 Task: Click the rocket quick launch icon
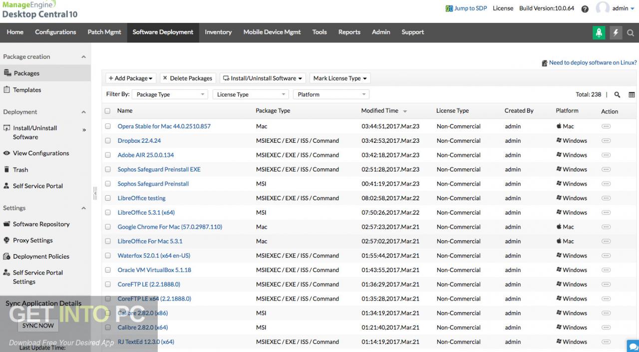pos(599,32)
